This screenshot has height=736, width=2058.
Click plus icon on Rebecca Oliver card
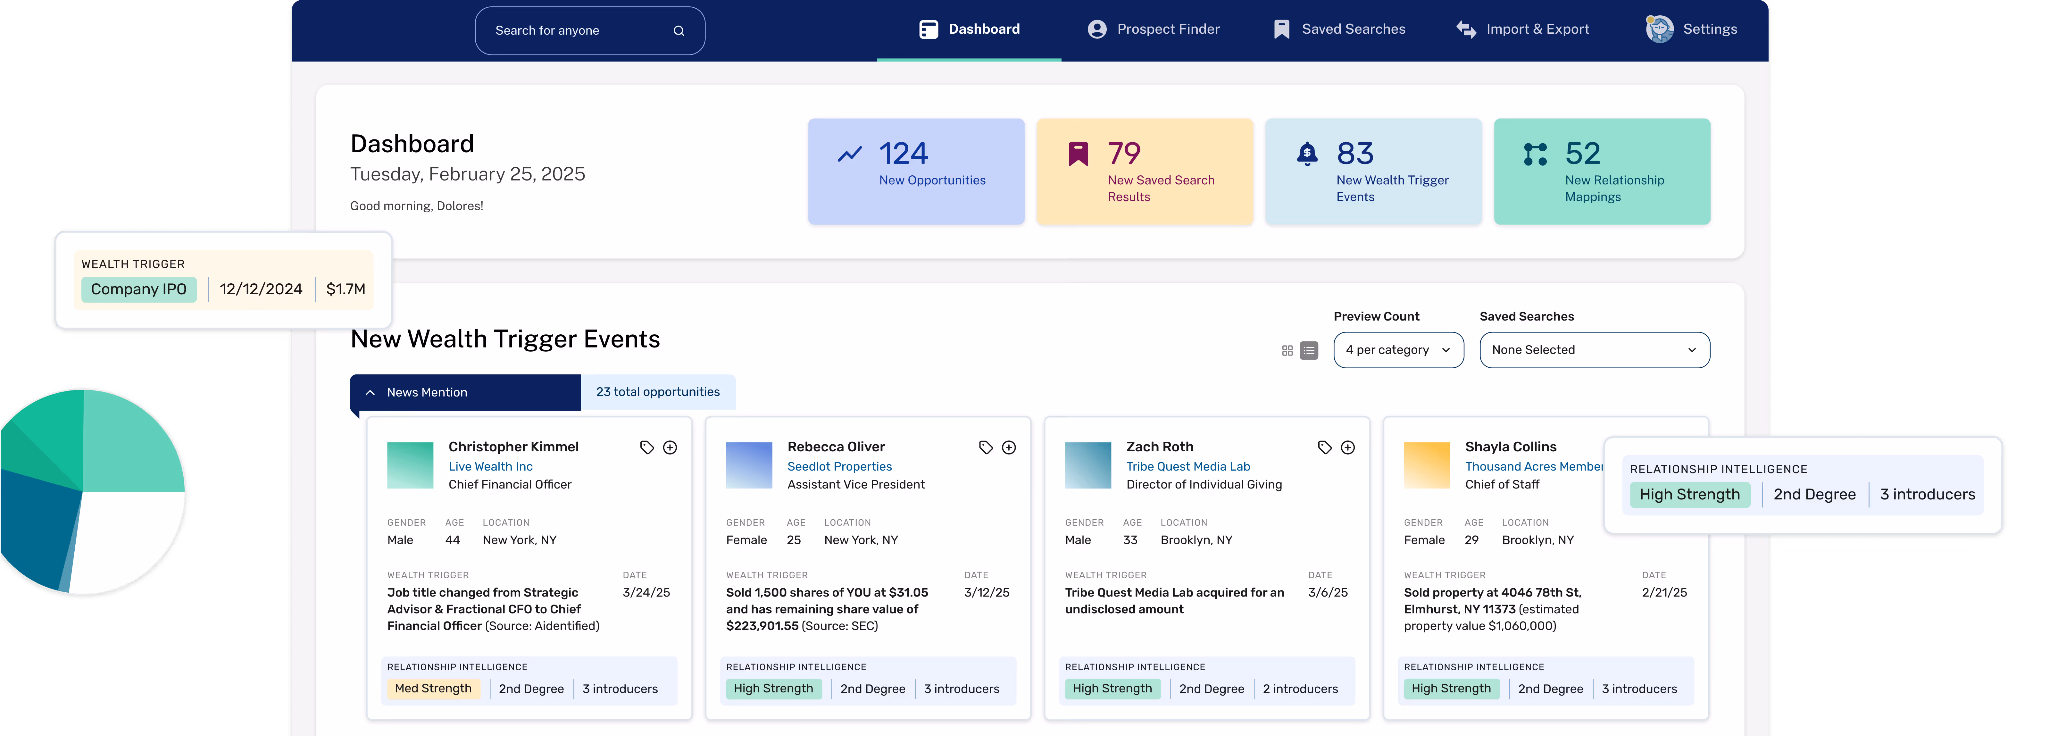click(1008, 447)
